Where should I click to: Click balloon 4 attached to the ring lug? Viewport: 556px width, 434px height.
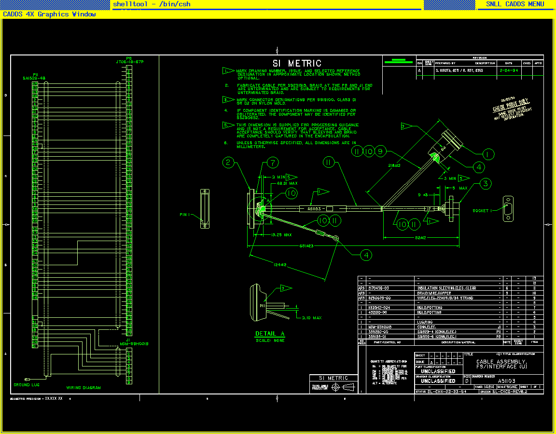(367, 255)
